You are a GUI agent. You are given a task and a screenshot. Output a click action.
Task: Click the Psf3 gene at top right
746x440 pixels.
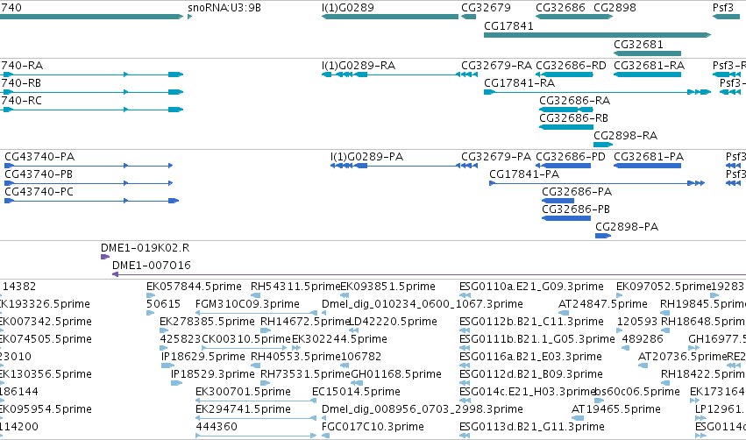[x=726, y=17]
